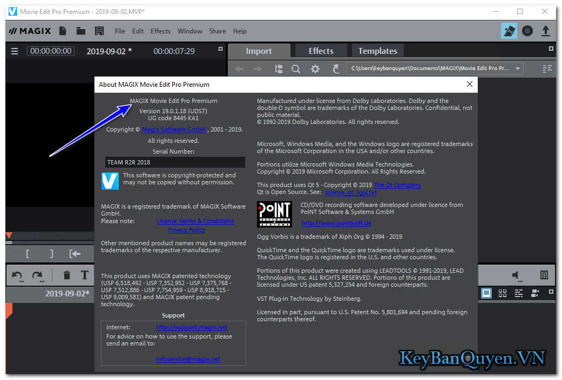Expand the media pool path dropdown
562x380 pixels.
(x=518, y=68)
